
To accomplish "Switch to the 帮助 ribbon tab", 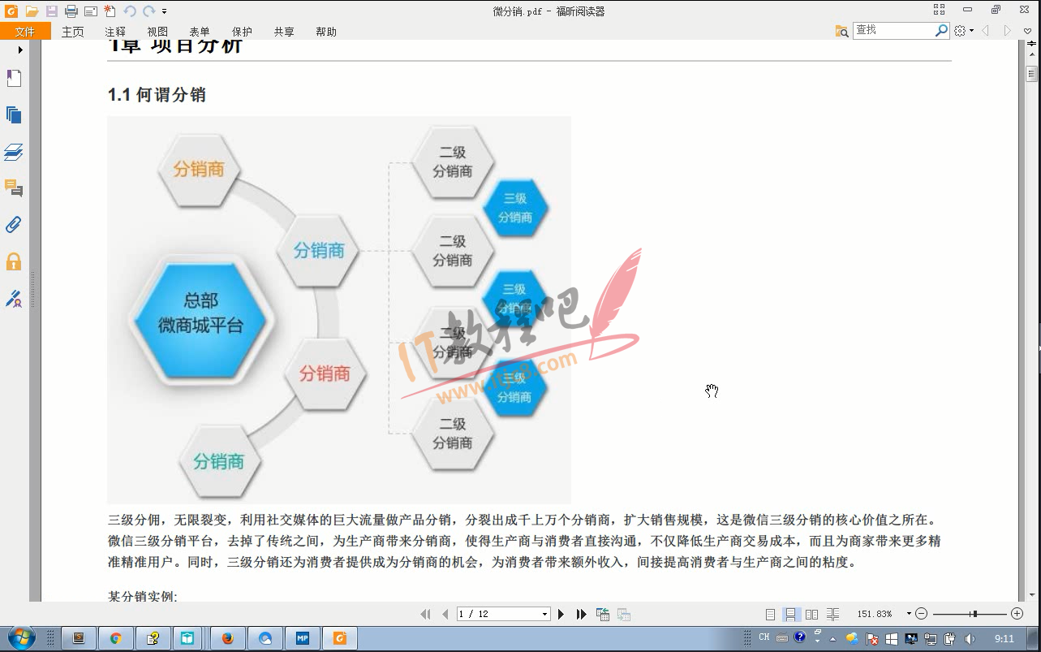I will (326, 32).
